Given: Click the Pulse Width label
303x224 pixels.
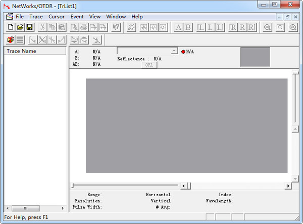Looking at the screenshot, I should 87,207.
